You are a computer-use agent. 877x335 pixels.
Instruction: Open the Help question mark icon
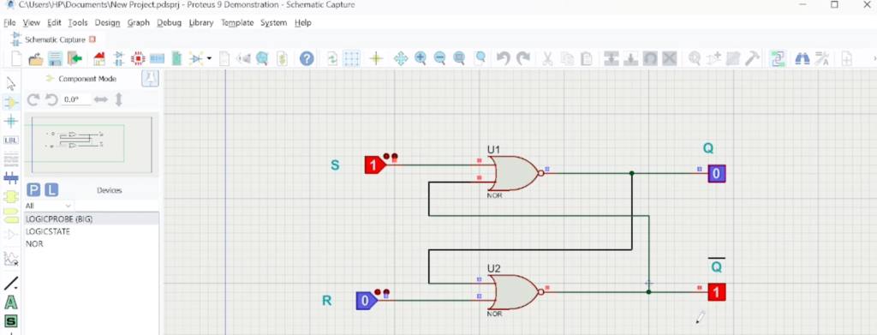(306, 58)
